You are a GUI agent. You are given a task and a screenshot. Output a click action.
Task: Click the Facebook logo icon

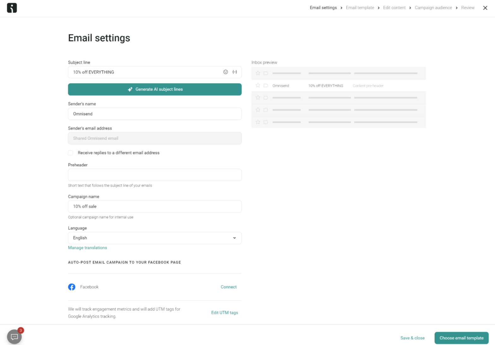[x=72, y=287]
